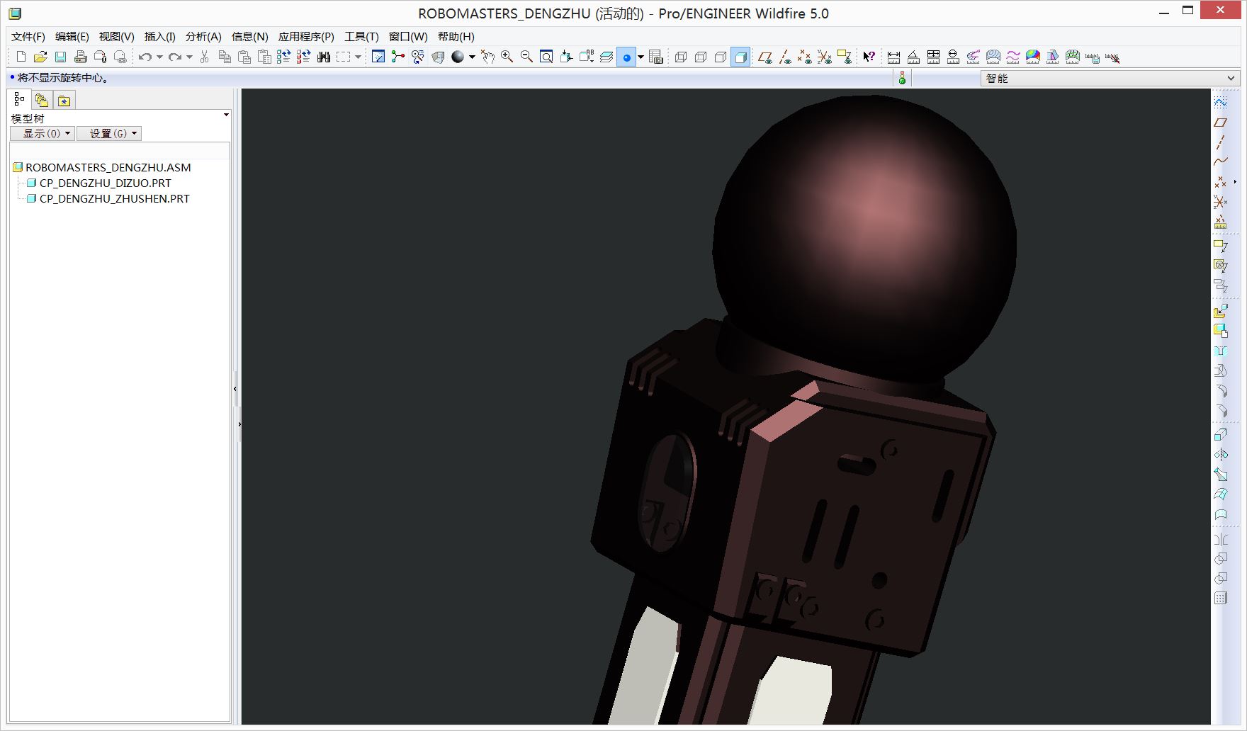Viewport: 1247px width, 731px height.
Task: Click the Distance measure icon
Action: [894, 57]
